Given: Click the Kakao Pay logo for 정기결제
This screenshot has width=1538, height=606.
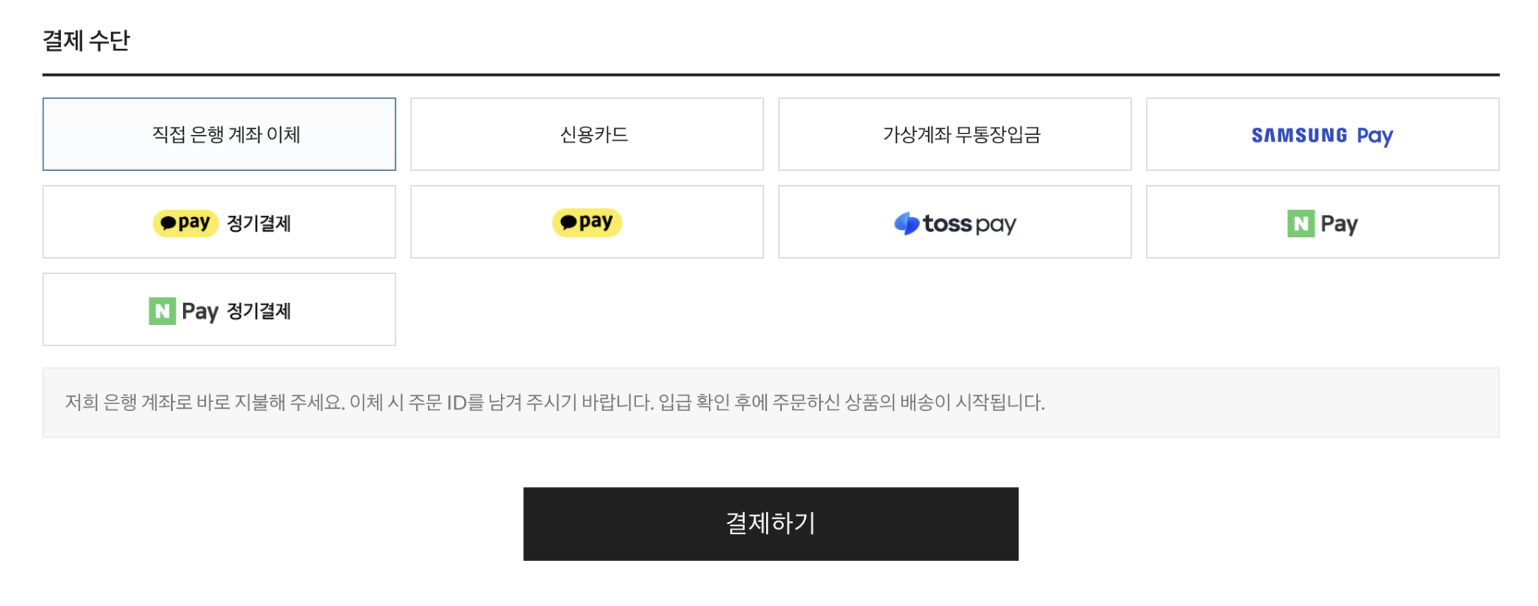Looking at the screenshot, I should pos(185,223).
